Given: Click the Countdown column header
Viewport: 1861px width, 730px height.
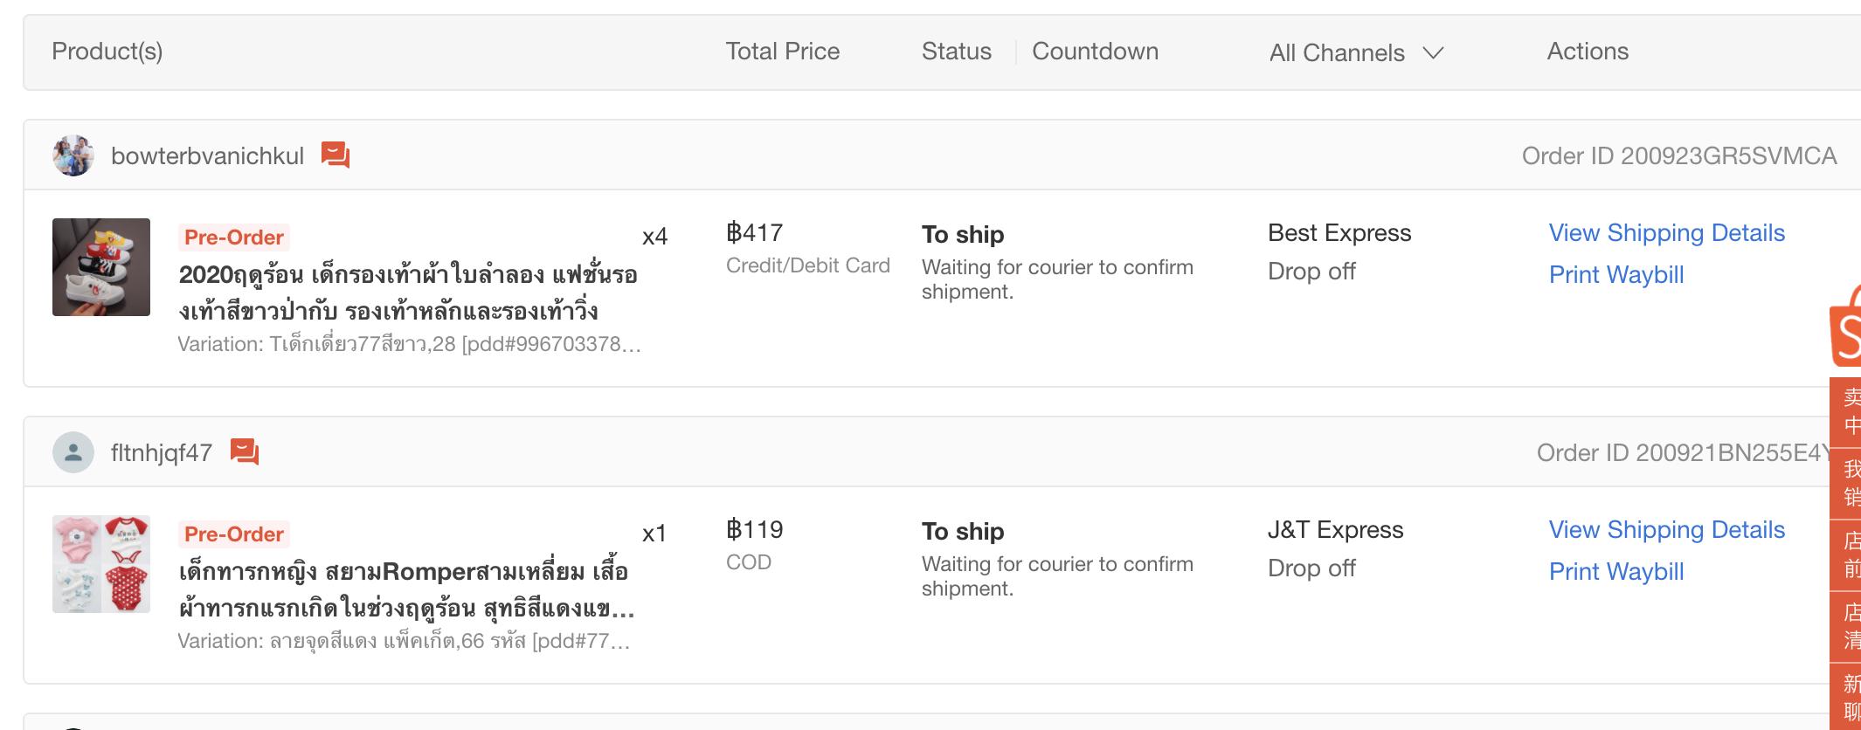Looking at the screenshot, I should point(1095,52).
